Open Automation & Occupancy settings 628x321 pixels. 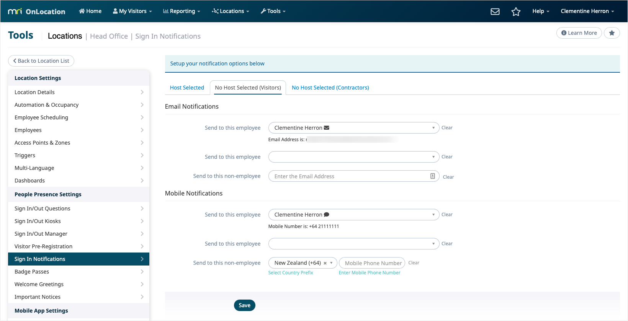[78, 105]
